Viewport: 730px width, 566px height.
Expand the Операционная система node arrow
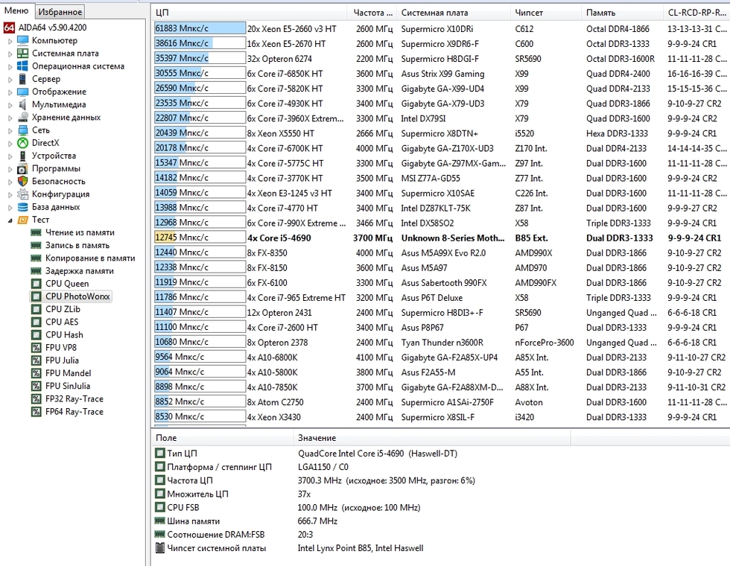click(x=10, y=66)
